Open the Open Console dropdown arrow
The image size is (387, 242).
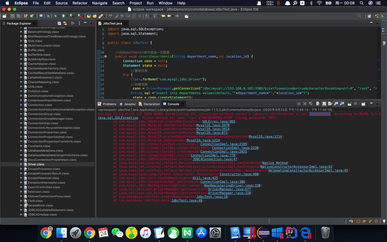click(x=367, y=104)
